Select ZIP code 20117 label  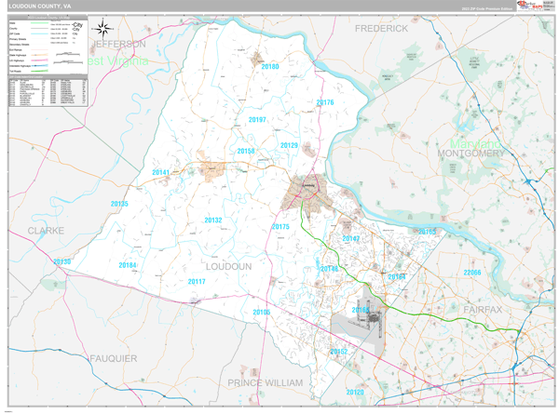tap(197, 281)
